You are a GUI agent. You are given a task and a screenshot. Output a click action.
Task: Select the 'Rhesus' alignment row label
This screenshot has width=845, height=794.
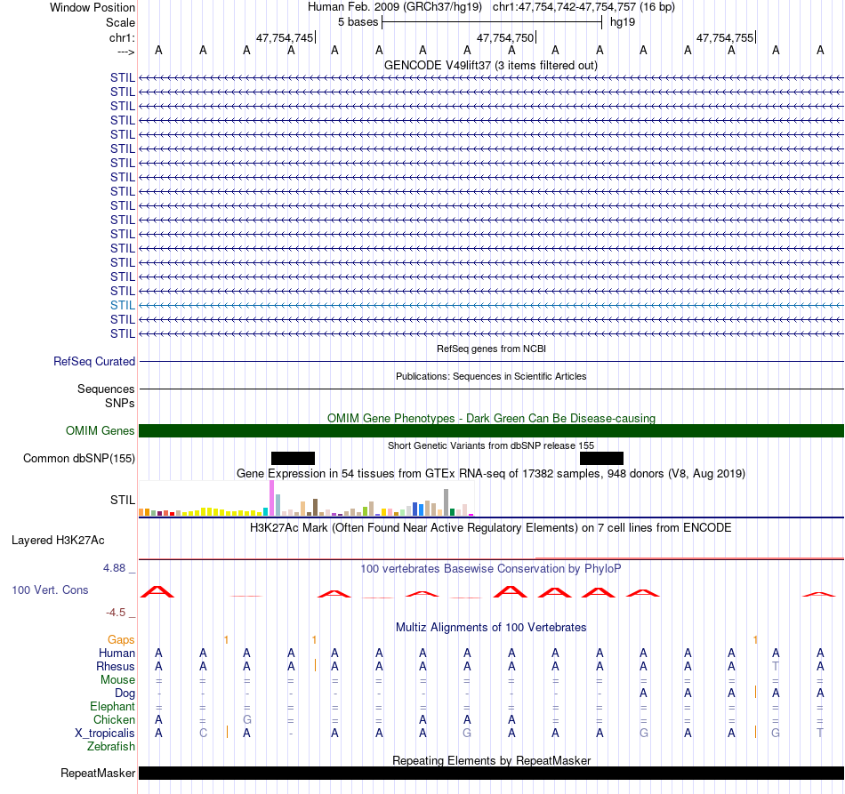coord(116,666)
